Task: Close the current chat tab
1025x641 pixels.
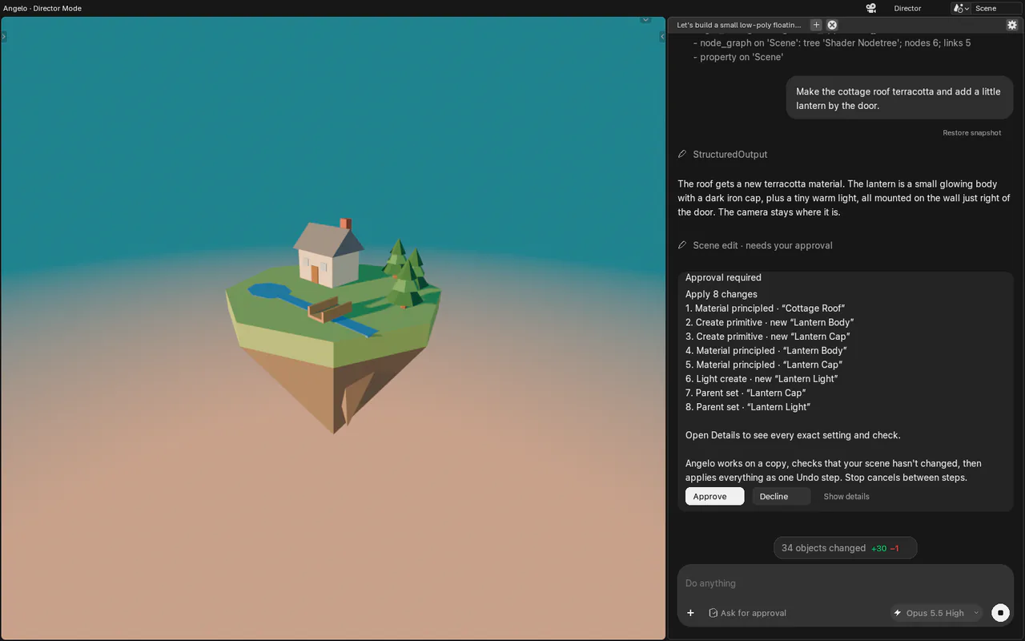Action: (x=832, y=25)
